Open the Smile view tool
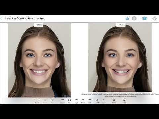 pos(114,101)
